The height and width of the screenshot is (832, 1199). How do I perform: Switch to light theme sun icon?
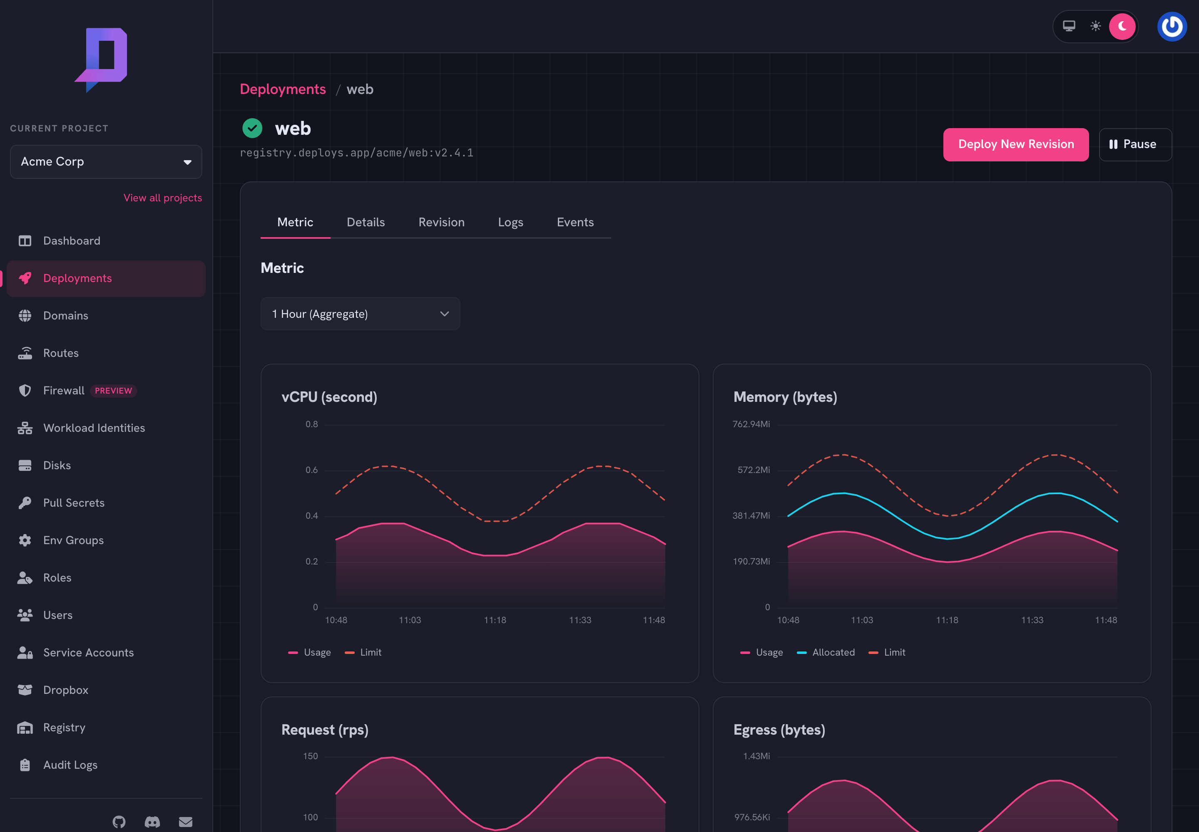(1096, 26)
